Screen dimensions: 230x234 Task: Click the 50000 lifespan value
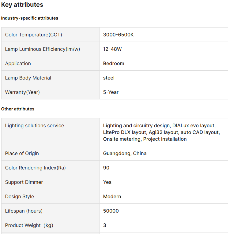click(111, 211)
